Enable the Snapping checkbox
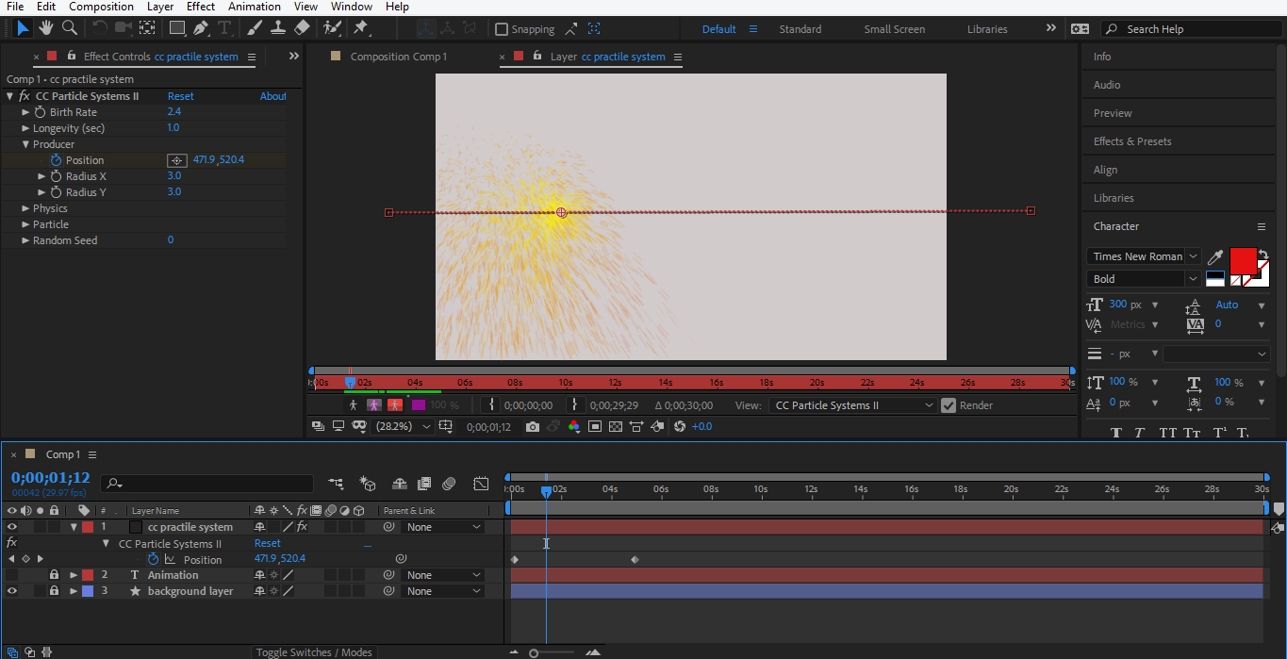 click(502, 29)
